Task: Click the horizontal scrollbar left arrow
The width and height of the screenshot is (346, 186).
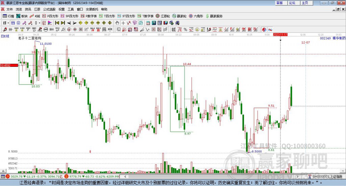Action: (x=125, y=177)
